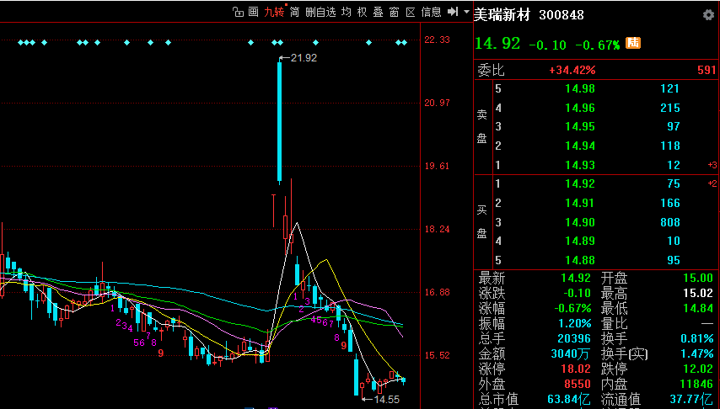Toggle the 均 moving average lines
Image resolution: width=720 pixels, height=409 pixels.
tap(347, 12)
